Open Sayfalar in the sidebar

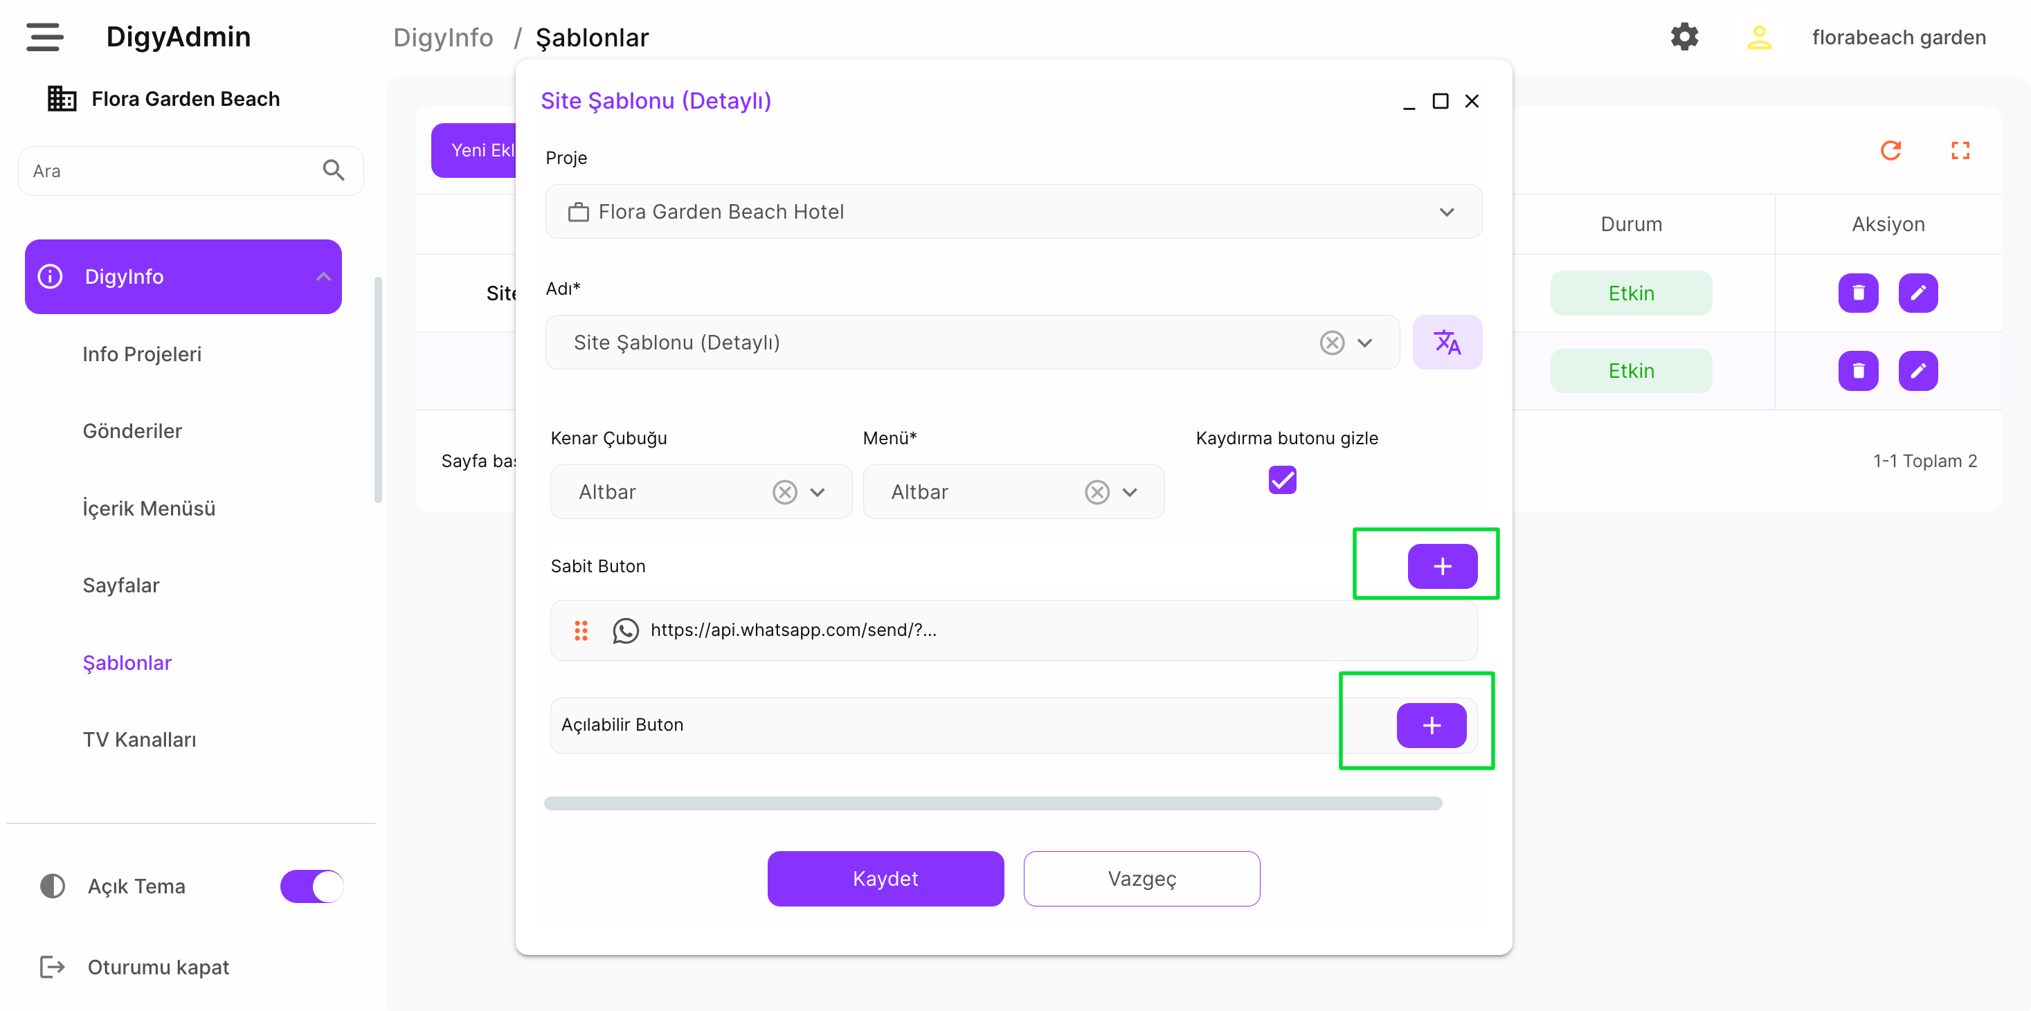point(121,585)
